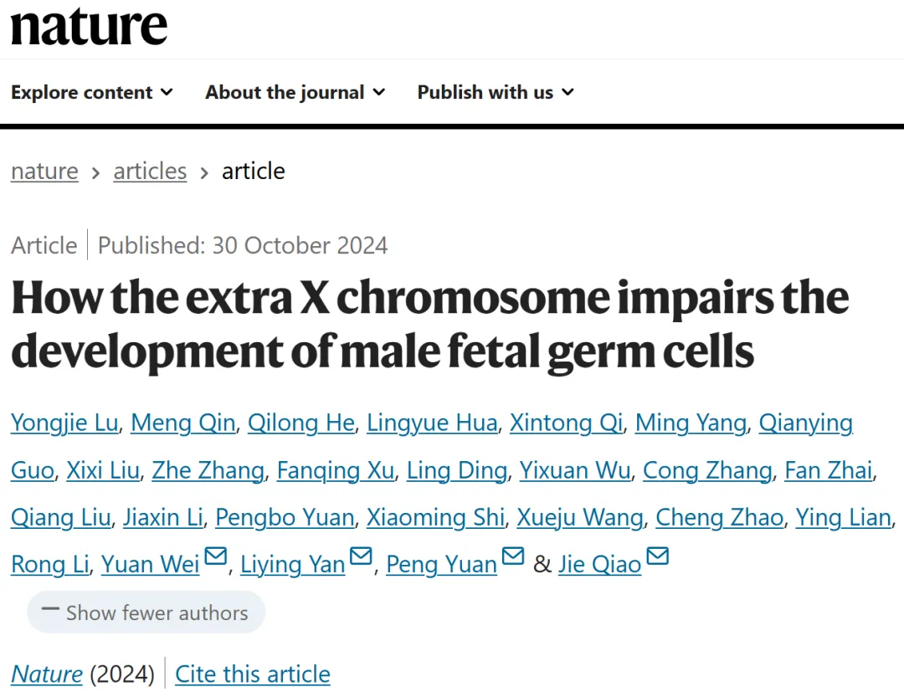Click author Fanqing Xu
904x692 pixels.
point(336,470)
